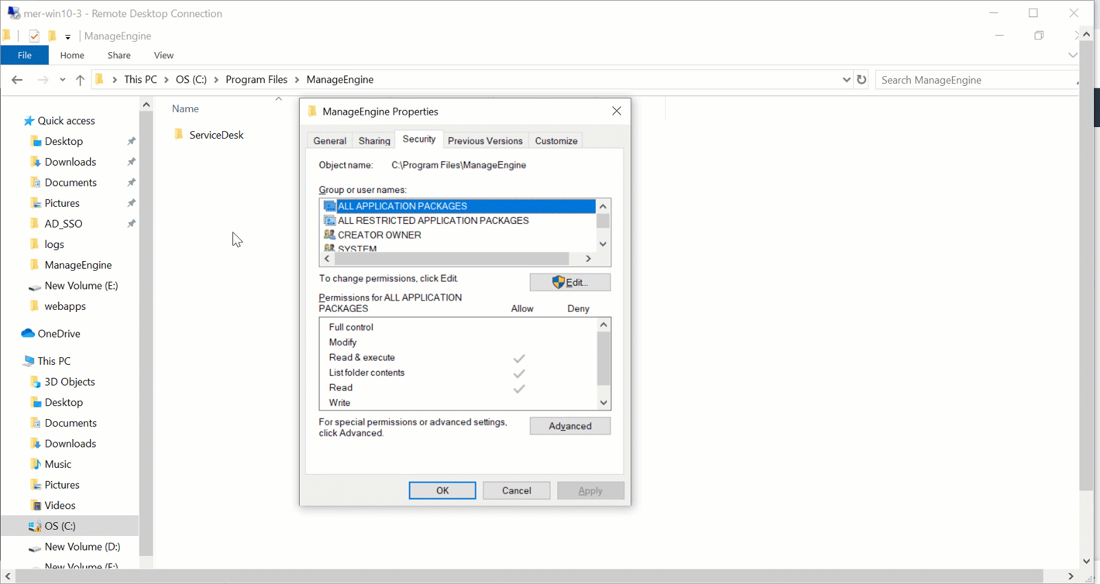Expand the chevron after This PC breadcrumb

click(x=166, y=80)
